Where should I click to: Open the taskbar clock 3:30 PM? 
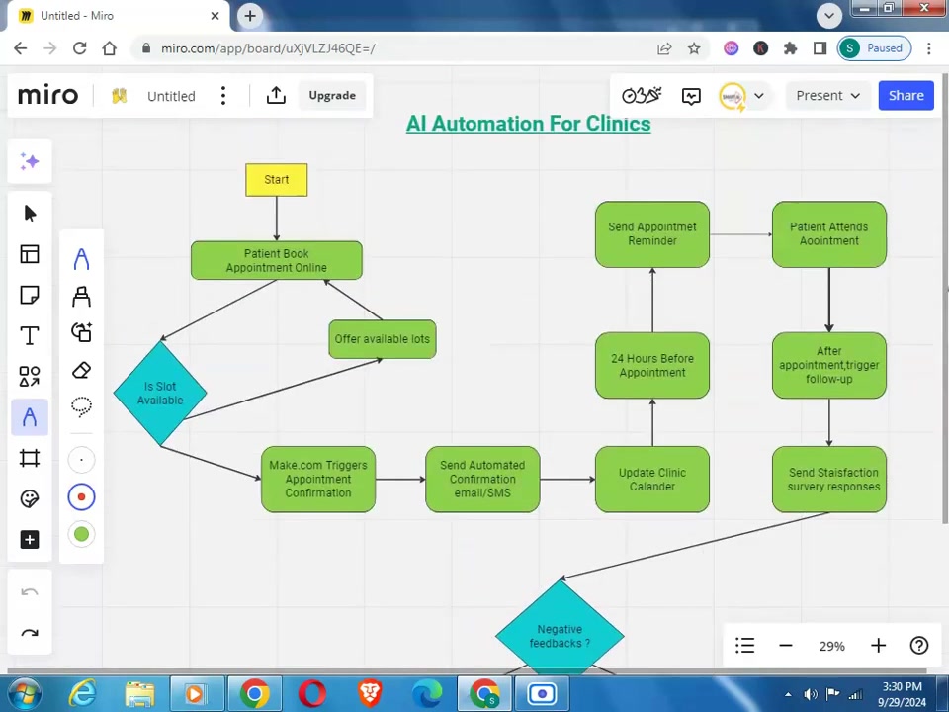click(903, 694)
